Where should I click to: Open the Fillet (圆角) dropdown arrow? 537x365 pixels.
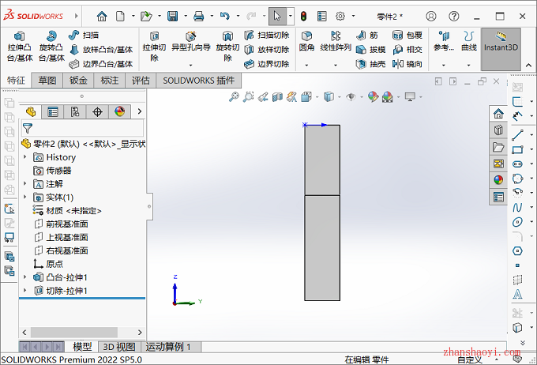coord(306,65)
